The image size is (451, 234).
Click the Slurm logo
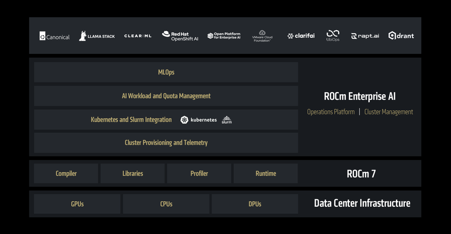coord(227,120)
